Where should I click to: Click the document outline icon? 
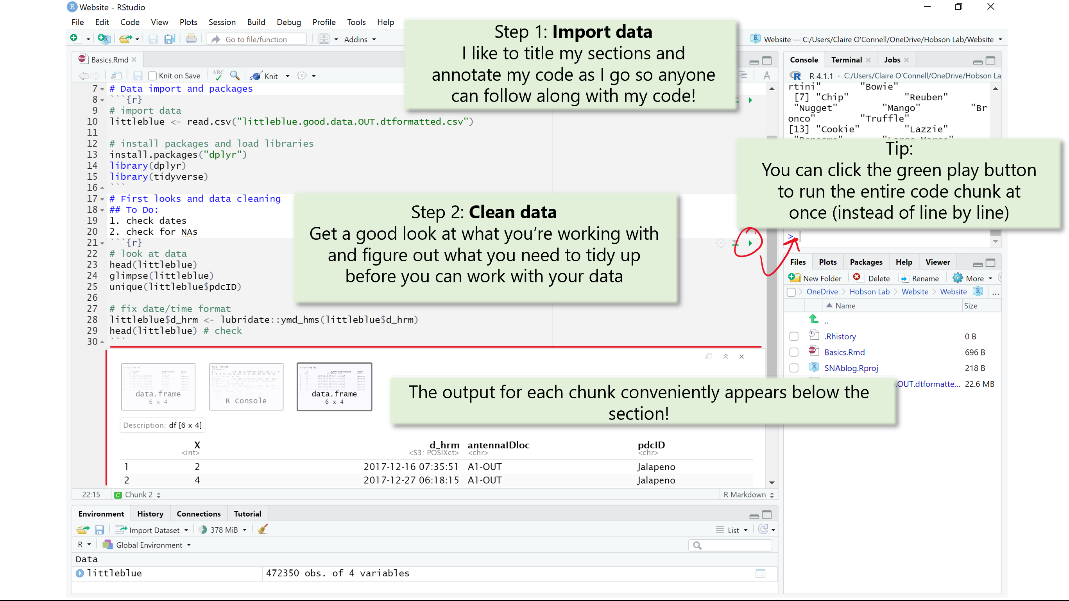tap(743, 75)
